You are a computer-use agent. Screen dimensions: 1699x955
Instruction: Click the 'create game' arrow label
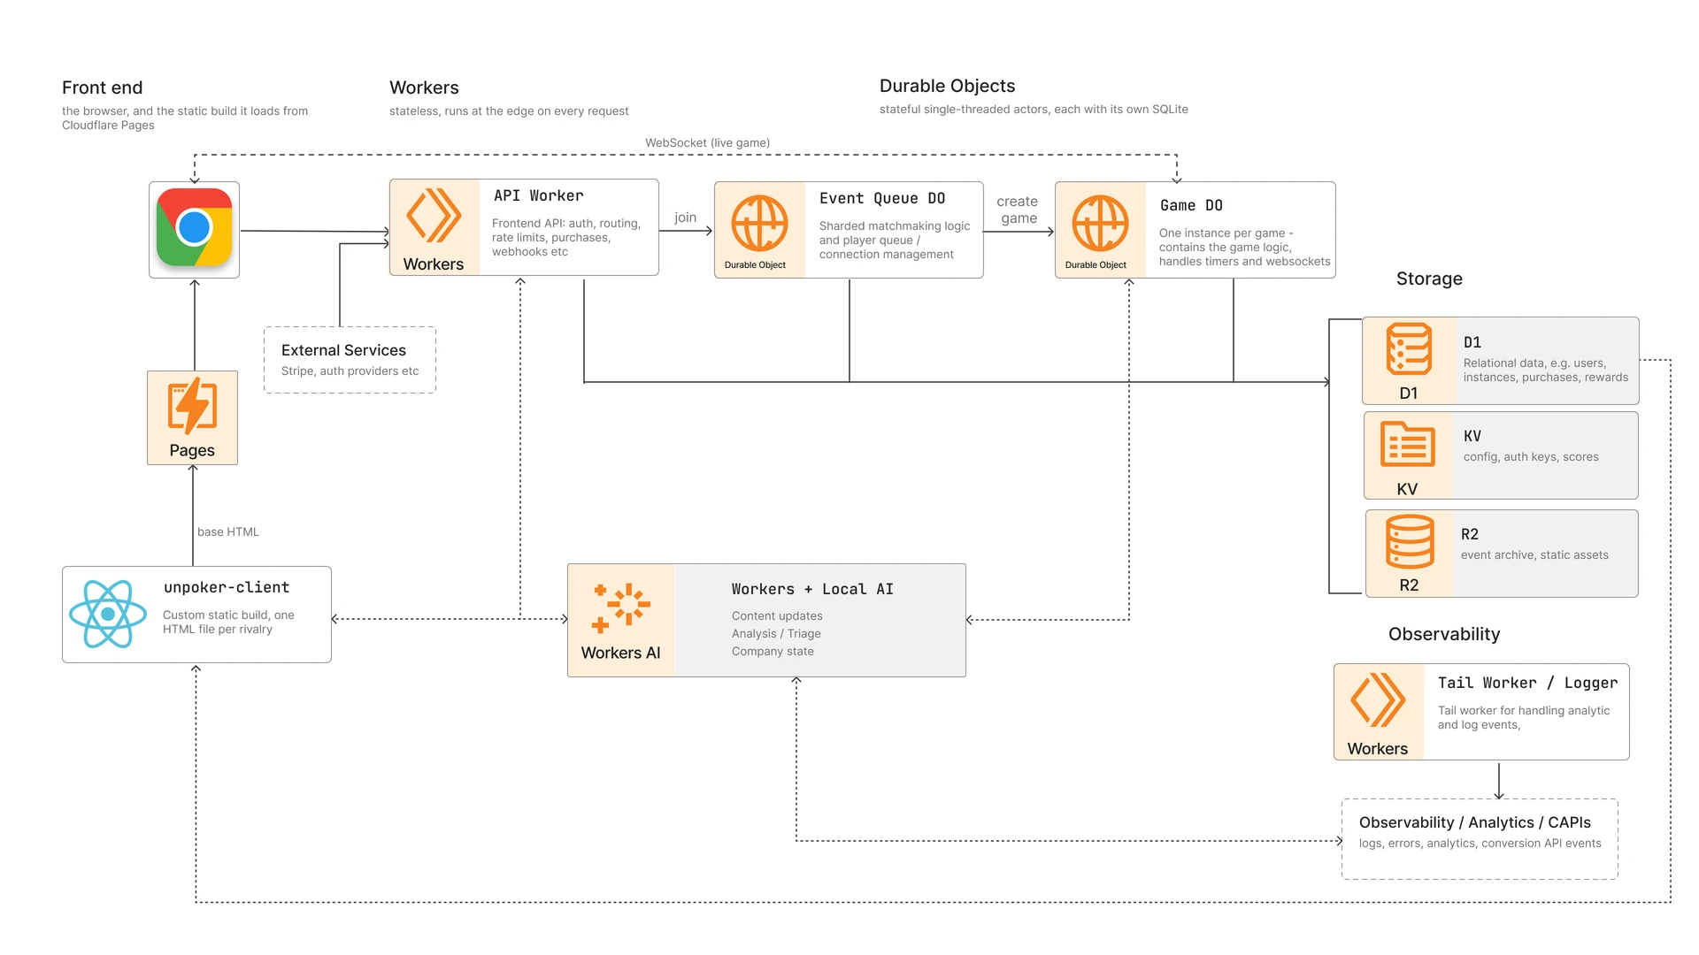click(1018, 210)
